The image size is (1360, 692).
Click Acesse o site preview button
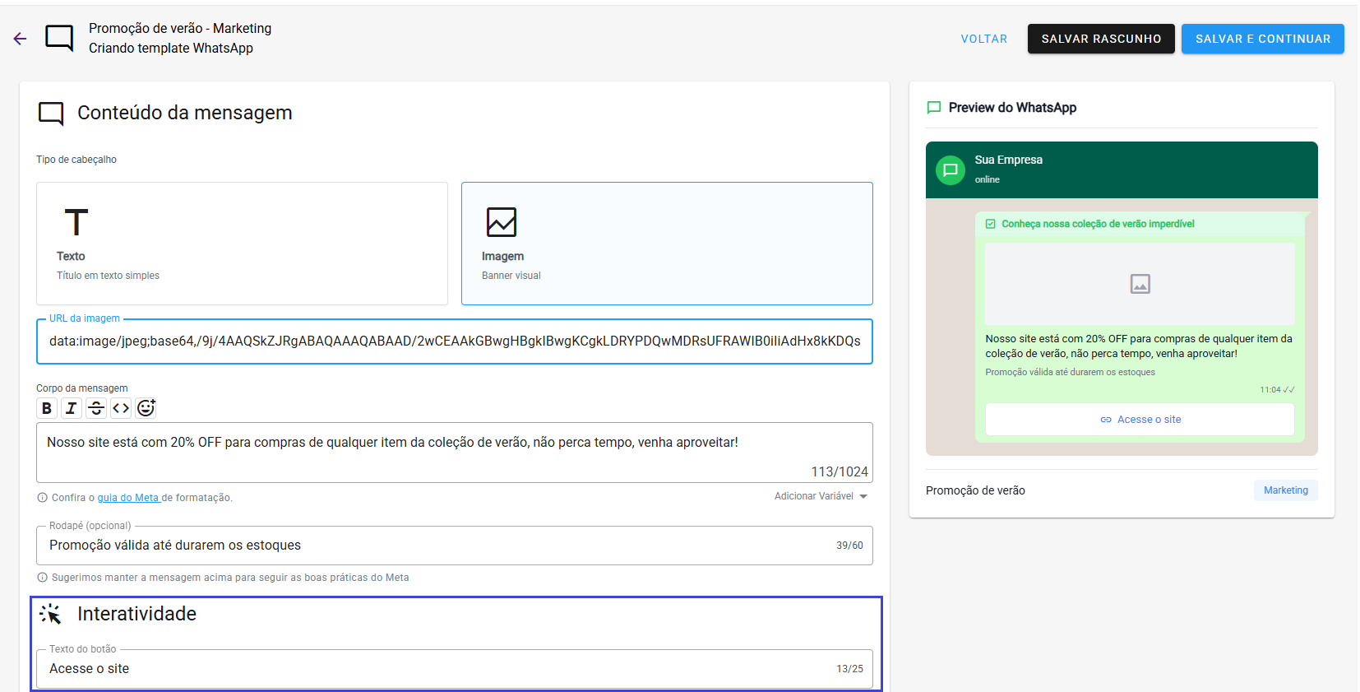click(x=1140, y=420)
